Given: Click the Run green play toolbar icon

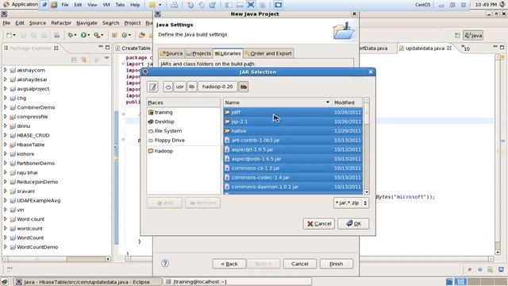Looking at the screenshot, I should pyautogui.click(x=84, y=35).
